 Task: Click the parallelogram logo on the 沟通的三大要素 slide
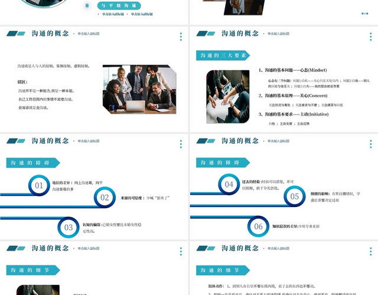[x=206, y=34]
